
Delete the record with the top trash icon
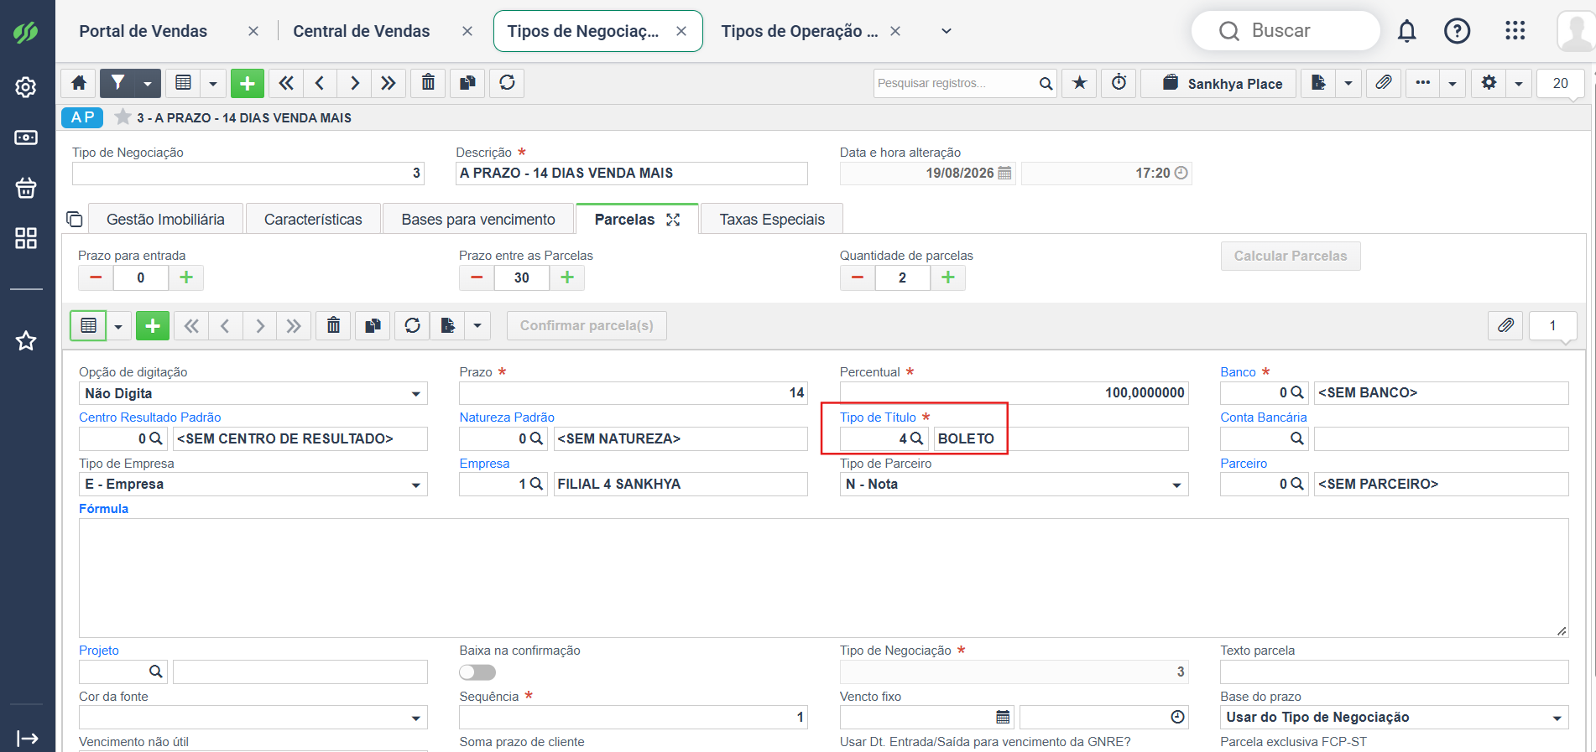428,83
